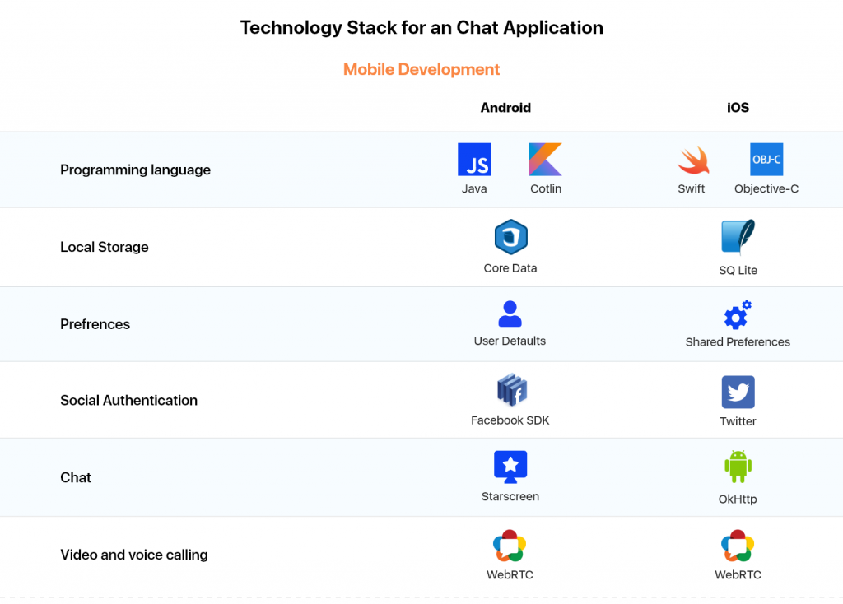Screen dimensions: 843x604
Task: Click the WebRTC icon under iOS
Action: (x=738, y=546)
